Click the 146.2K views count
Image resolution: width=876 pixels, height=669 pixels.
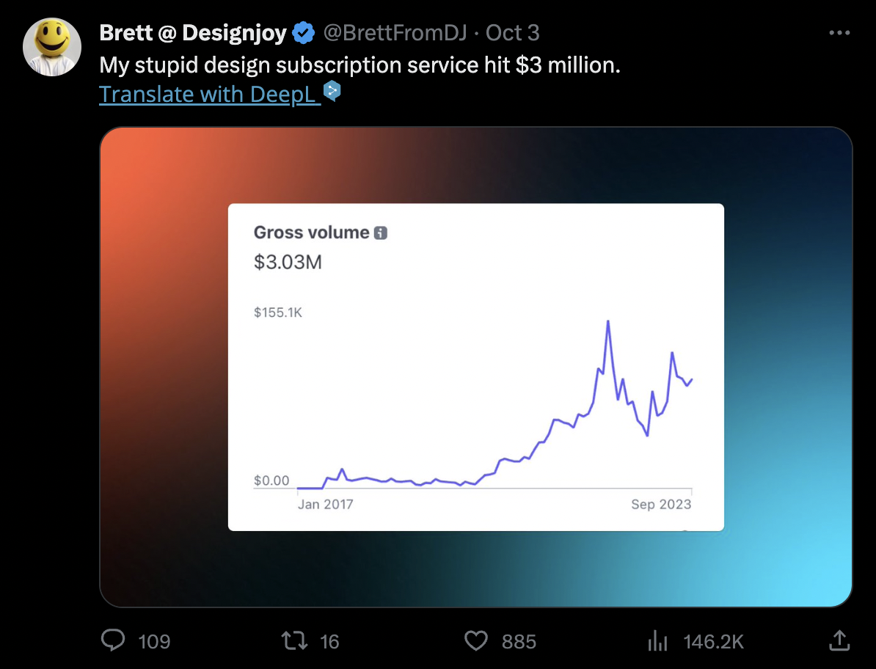713,642
